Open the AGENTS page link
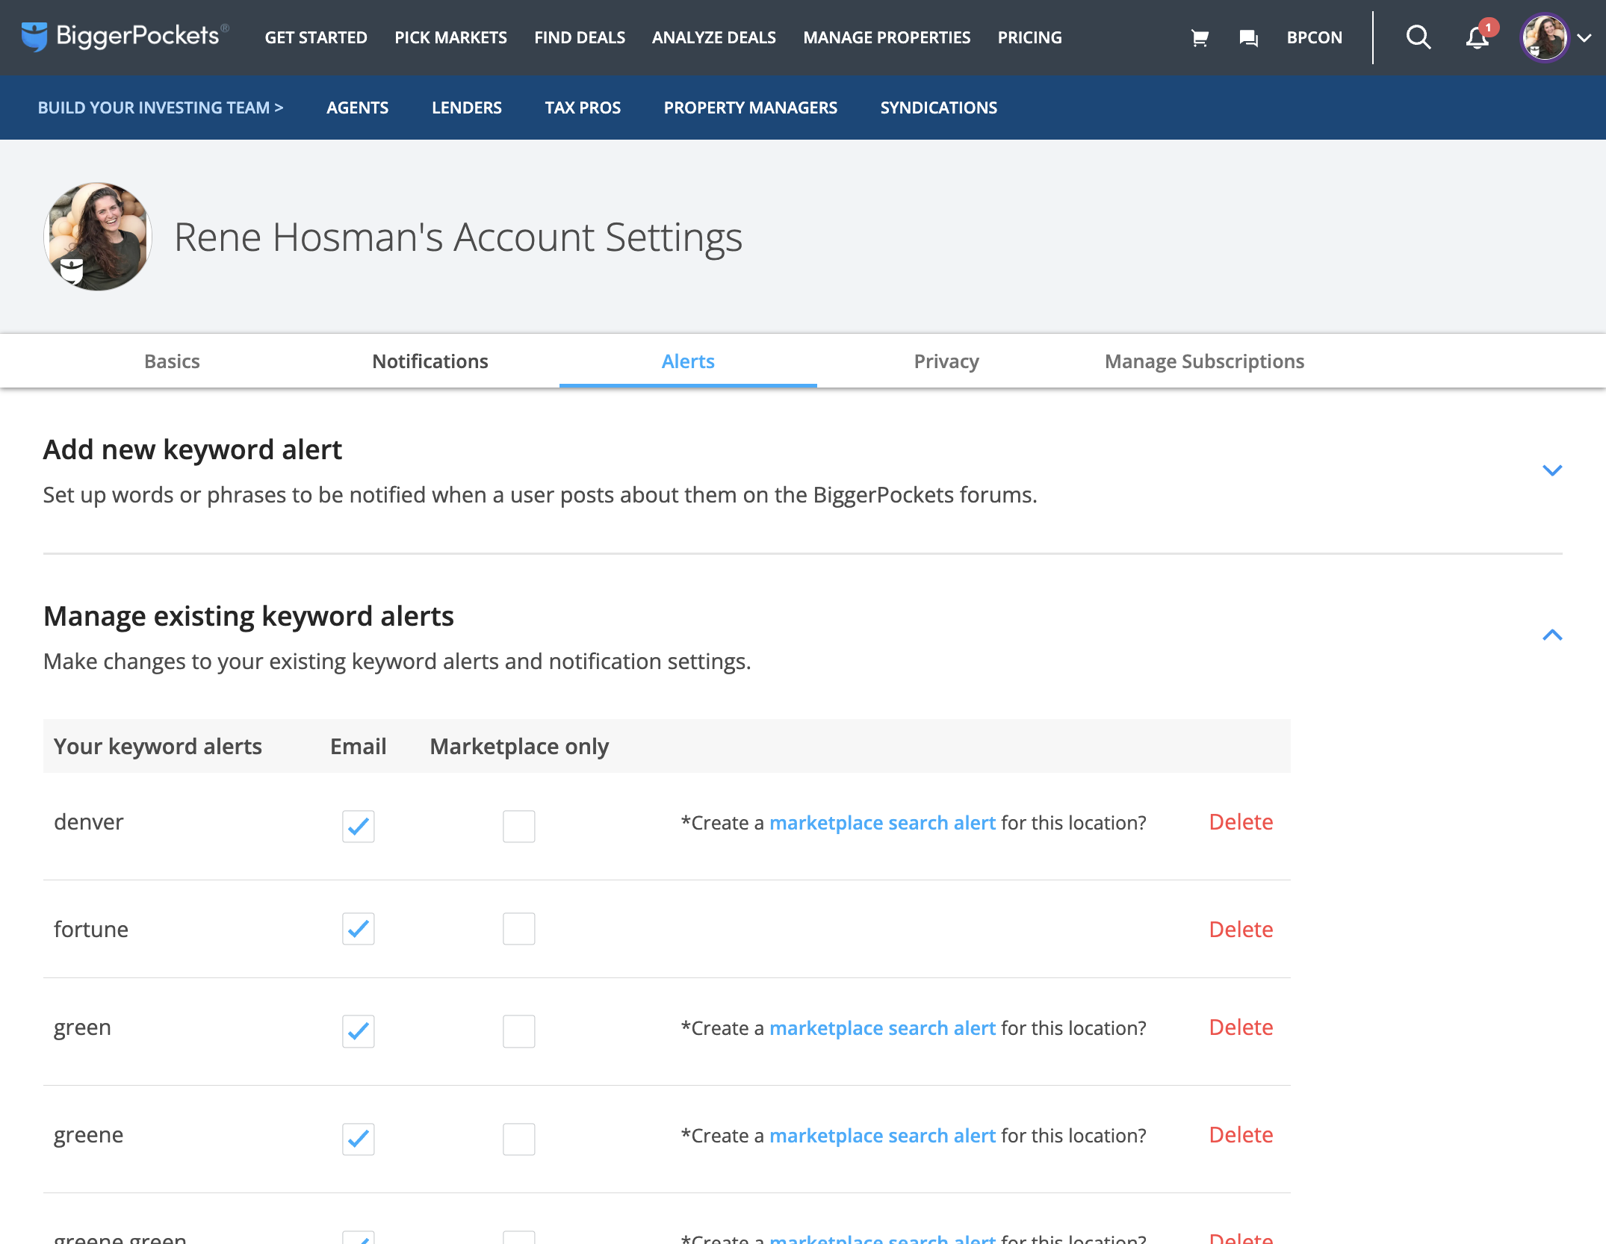1606x1244 pixels. coord(357,108)
